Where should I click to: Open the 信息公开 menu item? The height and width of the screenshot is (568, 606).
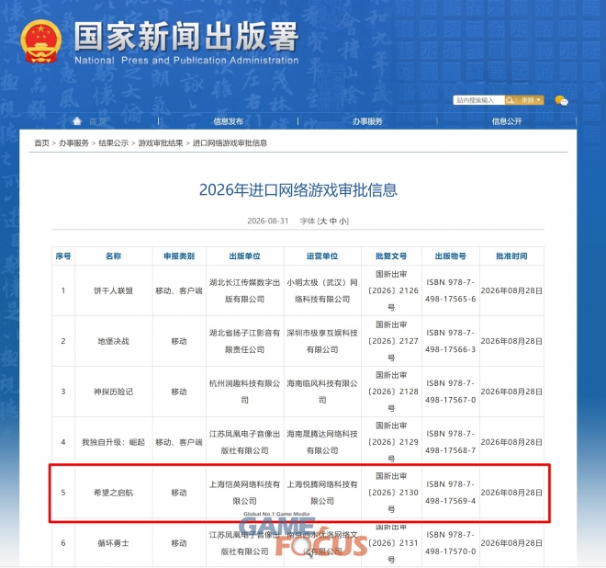[x=507, y=121]
